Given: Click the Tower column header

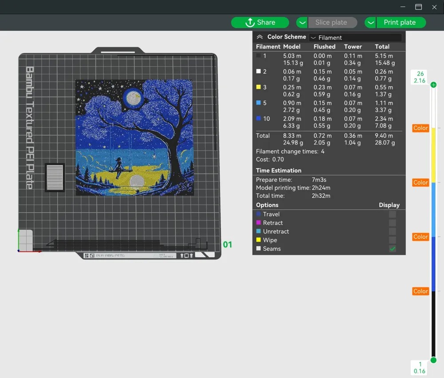Looking at the screenshot, I should 353,47.
